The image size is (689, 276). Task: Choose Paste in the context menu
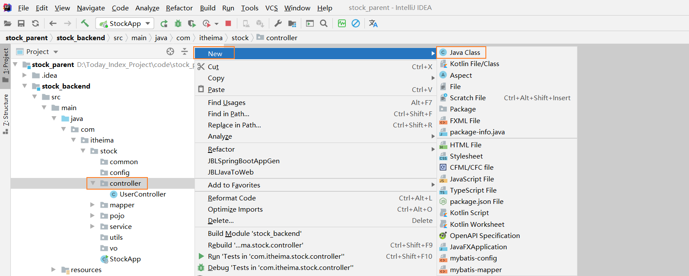316,89
